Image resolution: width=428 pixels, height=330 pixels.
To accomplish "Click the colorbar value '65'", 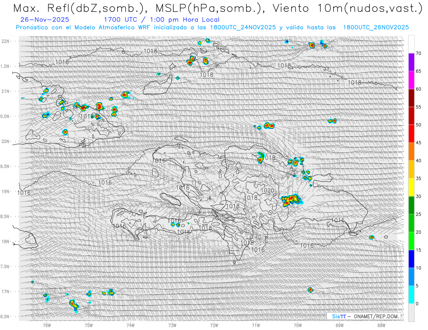I will point(418,71).
